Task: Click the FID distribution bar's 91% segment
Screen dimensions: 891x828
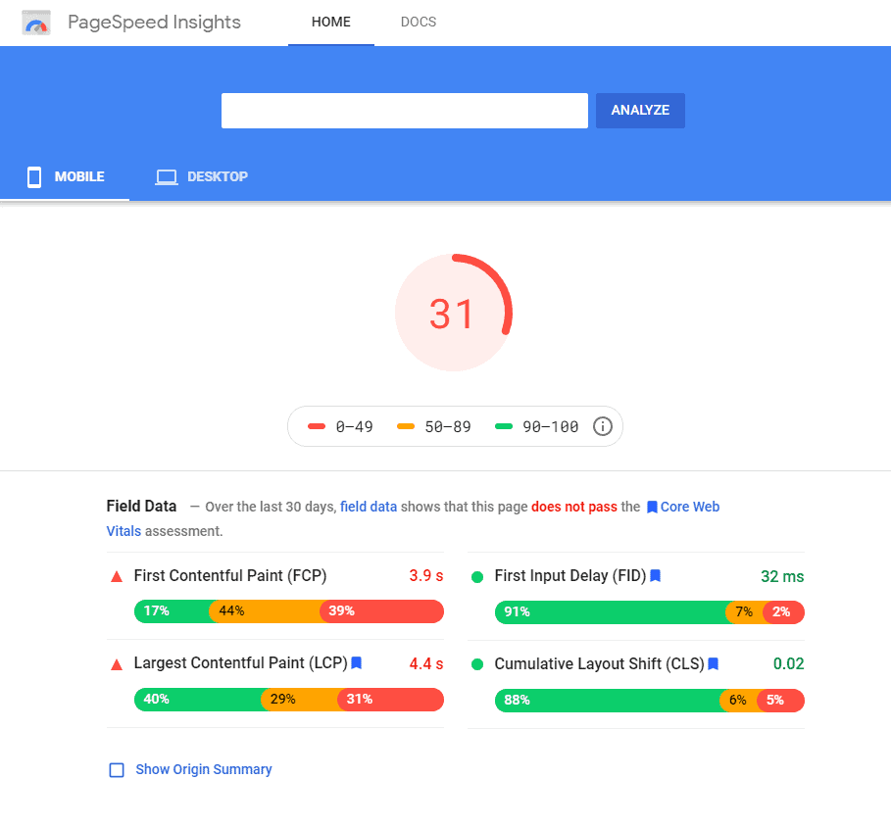Action: pyautogui.click(x=611, y=612)
